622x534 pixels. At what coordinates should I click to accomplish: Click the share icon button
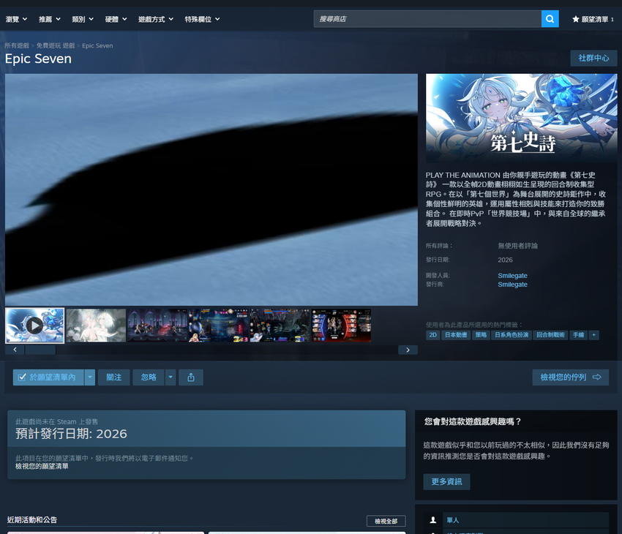click(191, 377)
